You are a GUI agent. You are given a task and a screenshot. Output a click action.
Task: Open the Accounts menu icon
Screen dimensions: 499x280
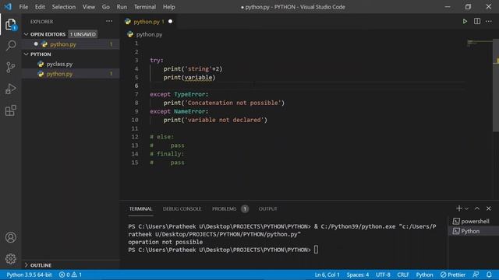10,237
